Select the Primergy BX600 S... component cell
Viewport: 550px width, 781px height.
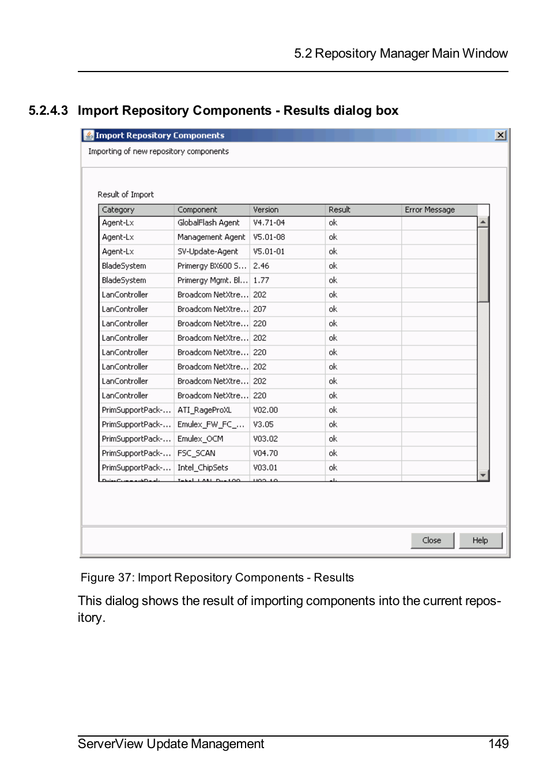[212, 266]
